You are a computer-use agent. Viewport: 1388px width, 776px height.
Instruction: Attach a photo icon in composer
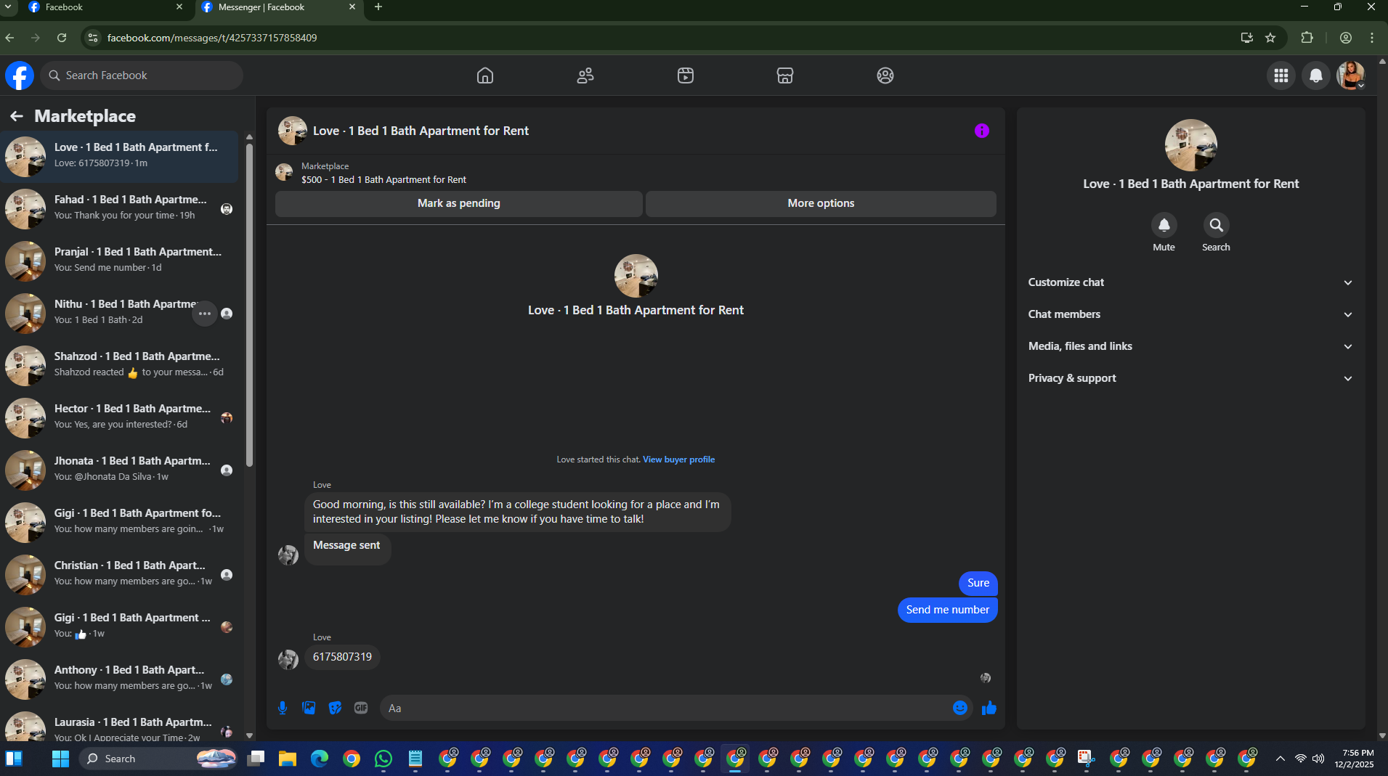[309, 708]
